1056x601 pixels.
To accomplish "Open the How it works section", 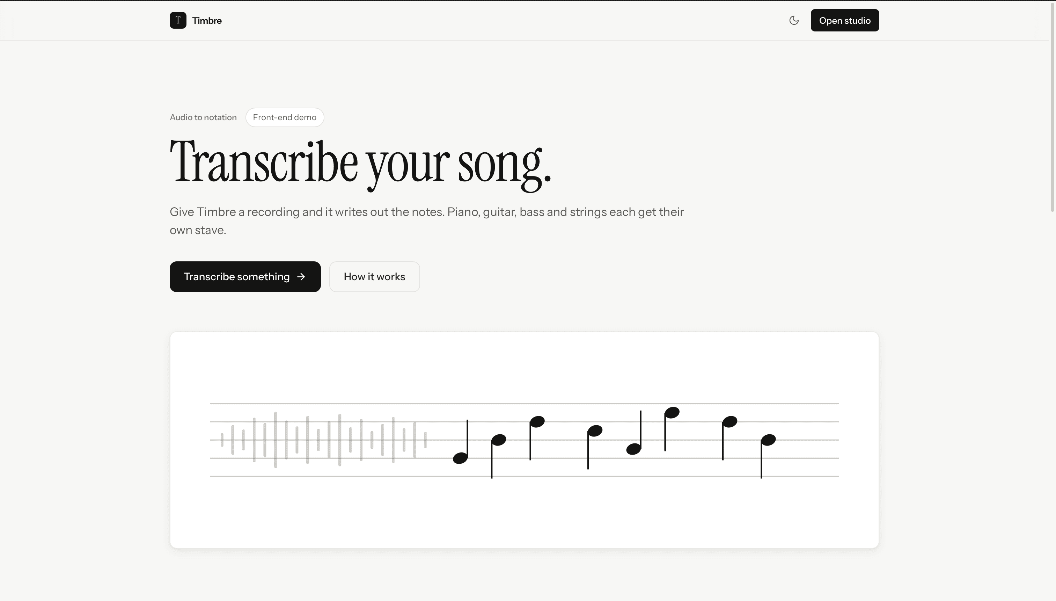I will click(375, 276).
